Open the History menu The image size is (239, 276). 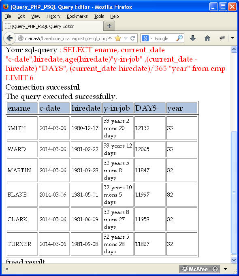click(x=53, y=16)
